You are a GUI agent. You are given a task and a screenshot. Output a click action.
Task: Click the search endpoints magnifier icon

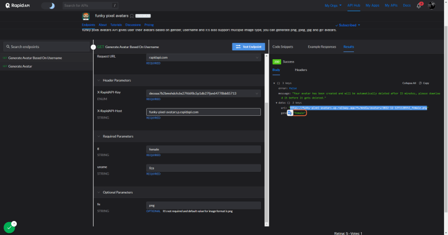point(8,46)
